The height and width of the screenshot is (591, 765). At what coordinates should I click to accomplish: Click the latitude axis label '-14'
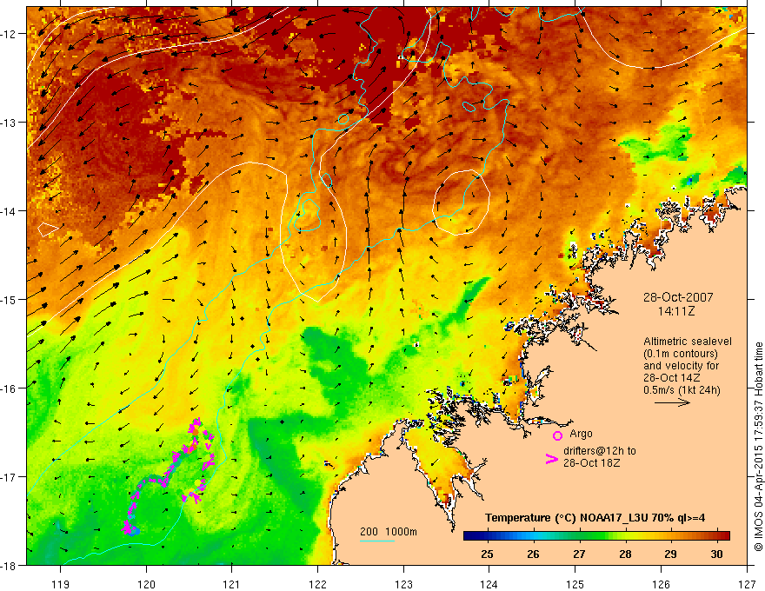[x=10, y=211]
